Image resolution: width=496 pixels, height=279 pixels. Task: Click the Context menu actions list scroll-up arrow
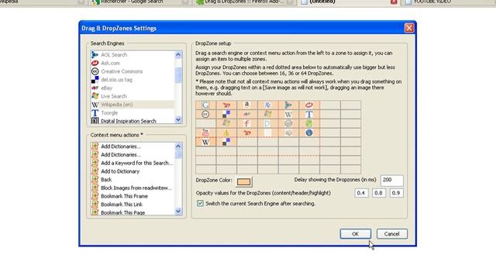[x=178, y=146]
